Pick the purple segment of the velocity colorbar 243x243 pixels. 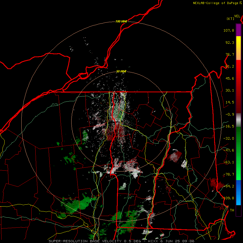[x=238, y=30]
